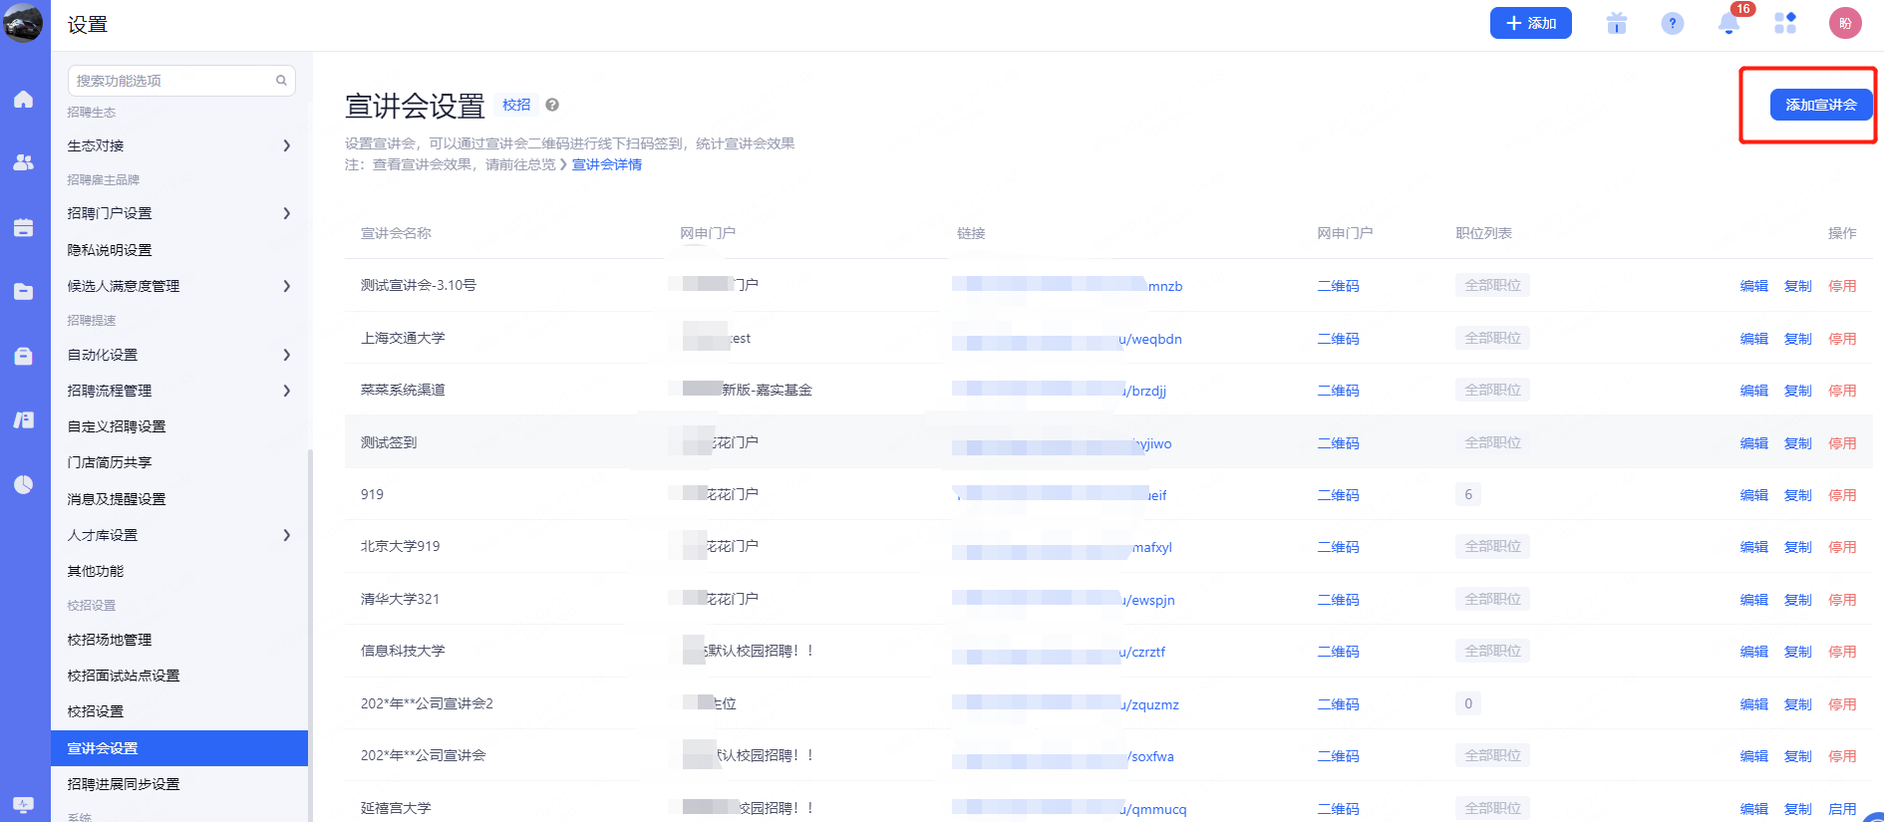Click the help question mark in header

(x=1673, y=24)
